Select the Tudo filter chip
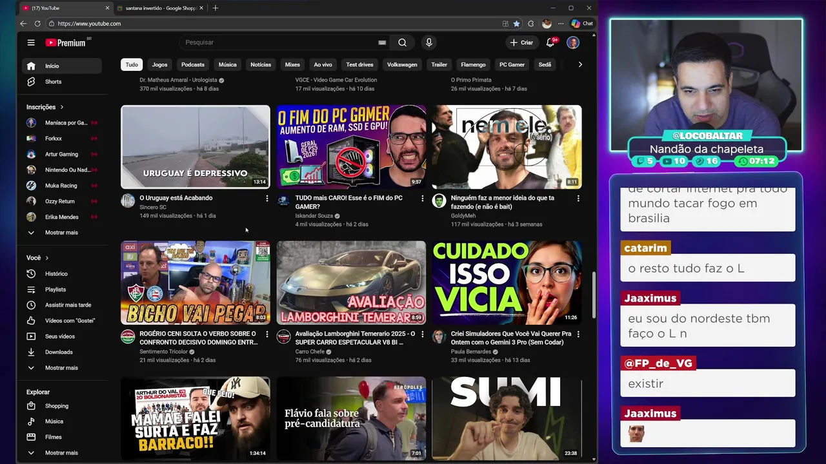This screenshot has height=464, width=826. (132, 64)
